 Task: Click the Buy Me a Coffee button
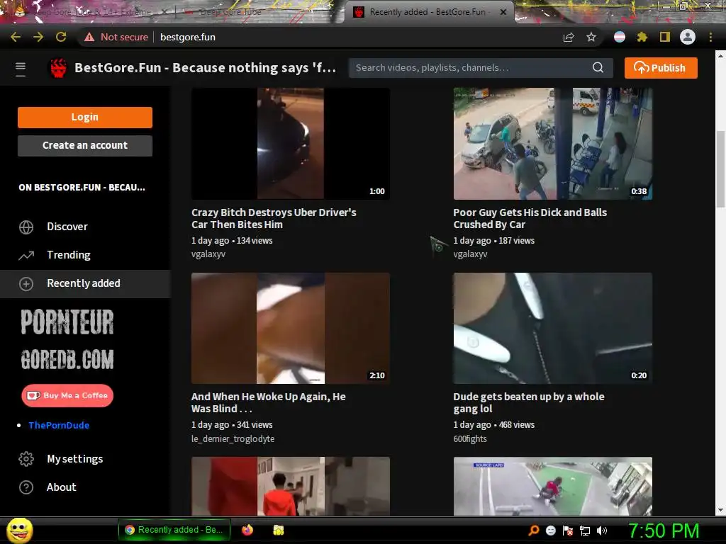point(67,395)
